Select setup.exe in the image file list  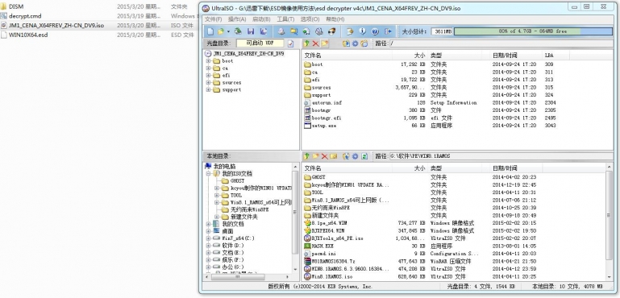pyautogui.click(x=324, y=126)
